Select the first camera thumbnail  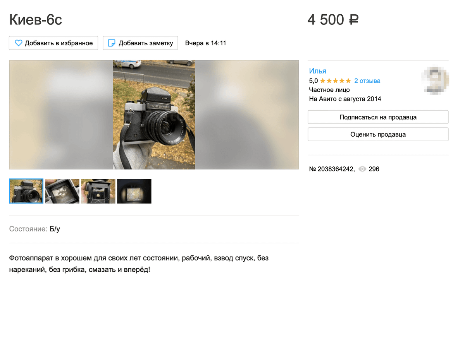click(x=26, y=191)
